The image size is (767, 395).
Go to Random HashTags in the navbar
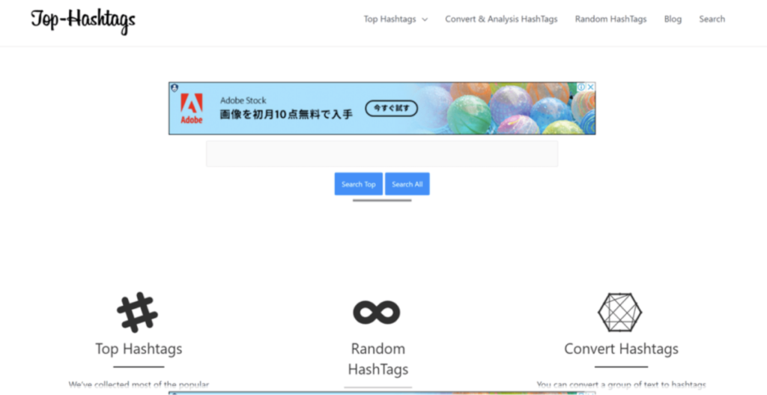[x=610, y=19]
